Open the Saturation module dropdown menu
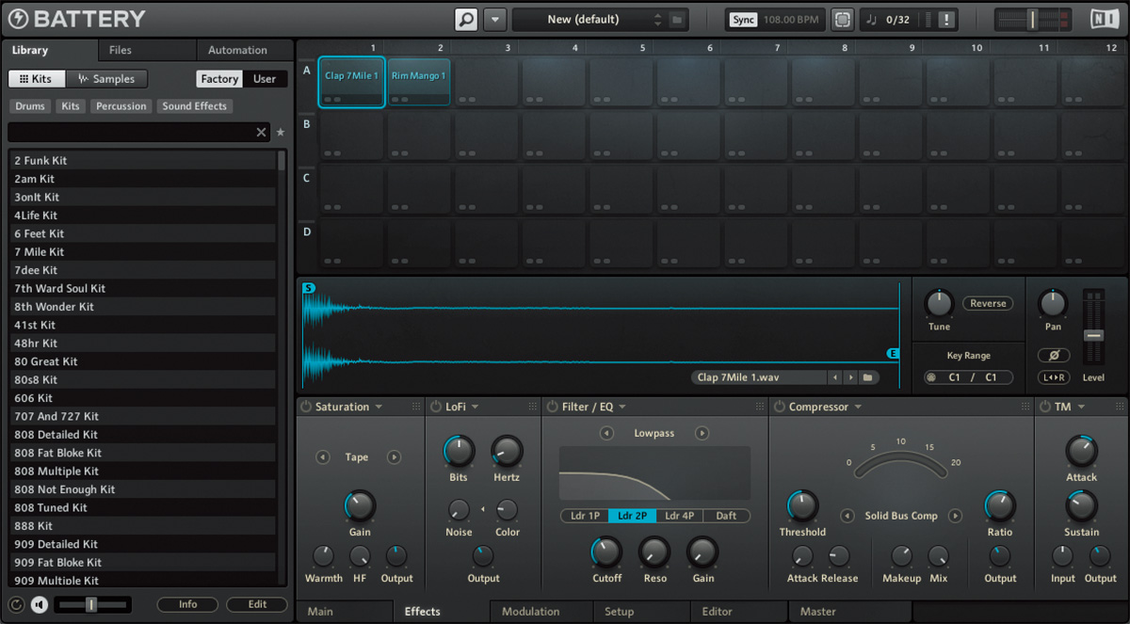Screen dimensions: 1130x624 (379, 408)
